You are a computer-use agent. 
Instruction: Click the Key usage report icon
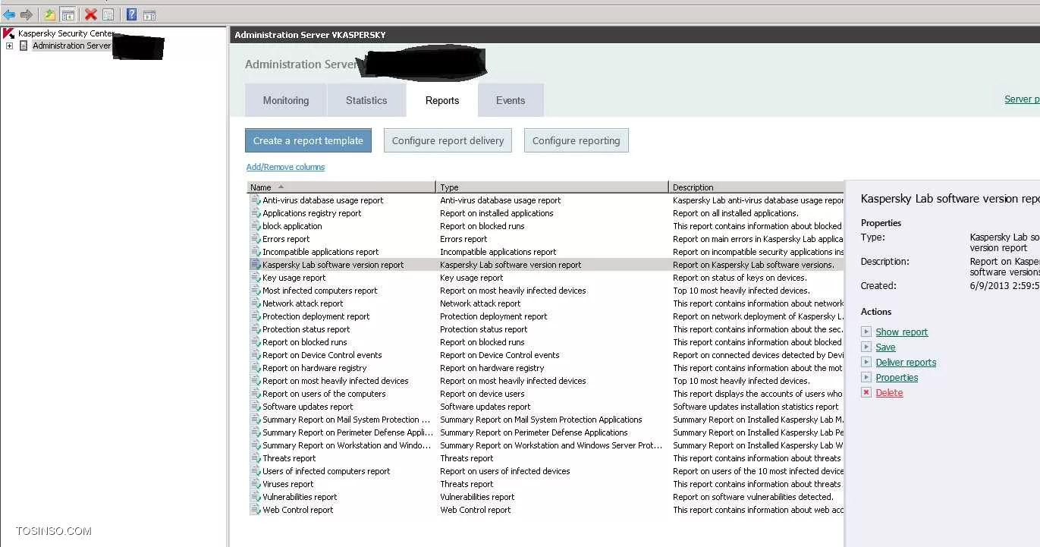pyautogui.click(x=256, y=278)
